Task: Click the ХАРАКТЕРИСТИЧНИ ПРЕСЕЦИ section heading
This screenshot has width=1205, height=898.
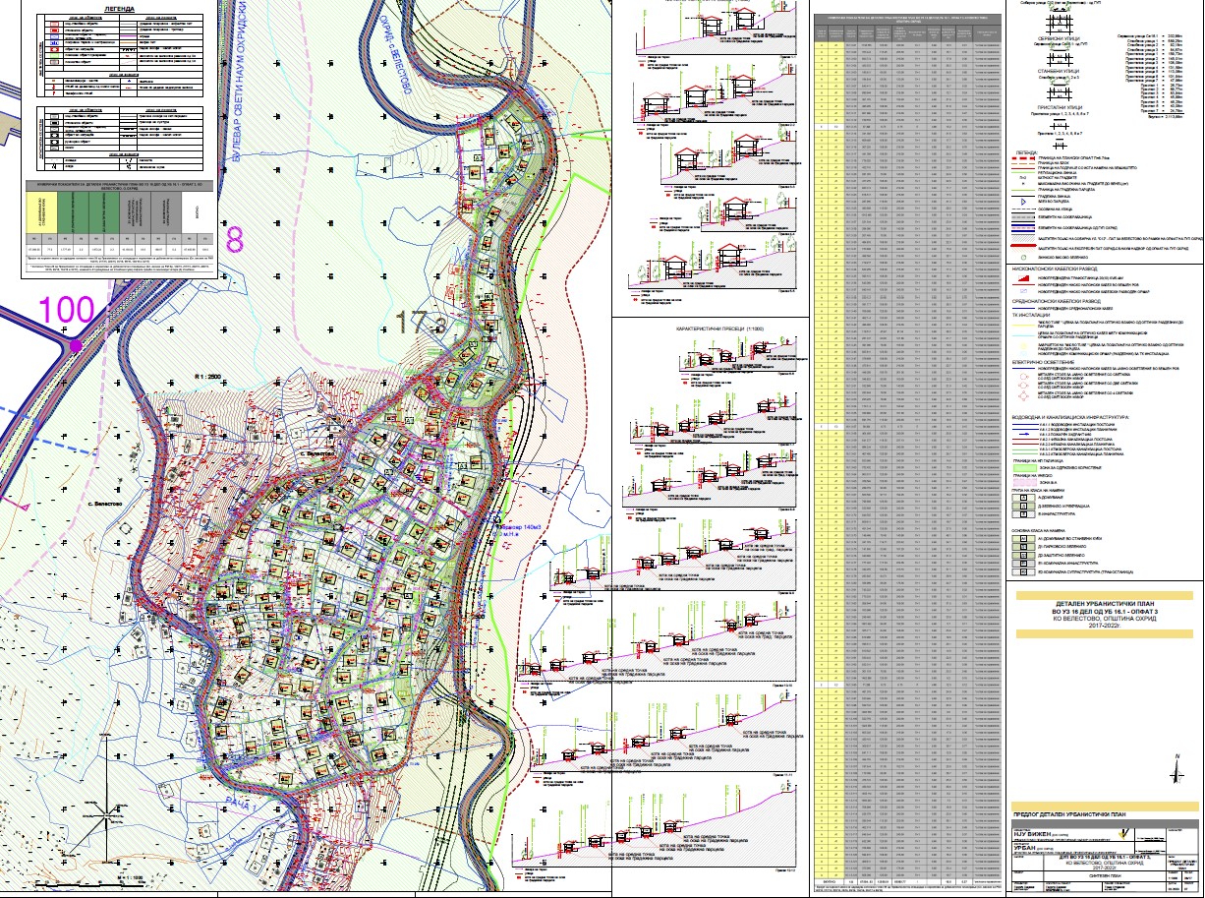Action: pos(710,327)
